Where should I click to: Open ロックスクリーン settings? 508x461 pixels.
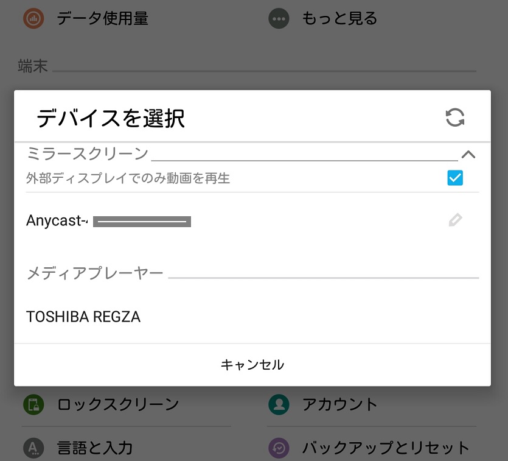tap(118, 404)
